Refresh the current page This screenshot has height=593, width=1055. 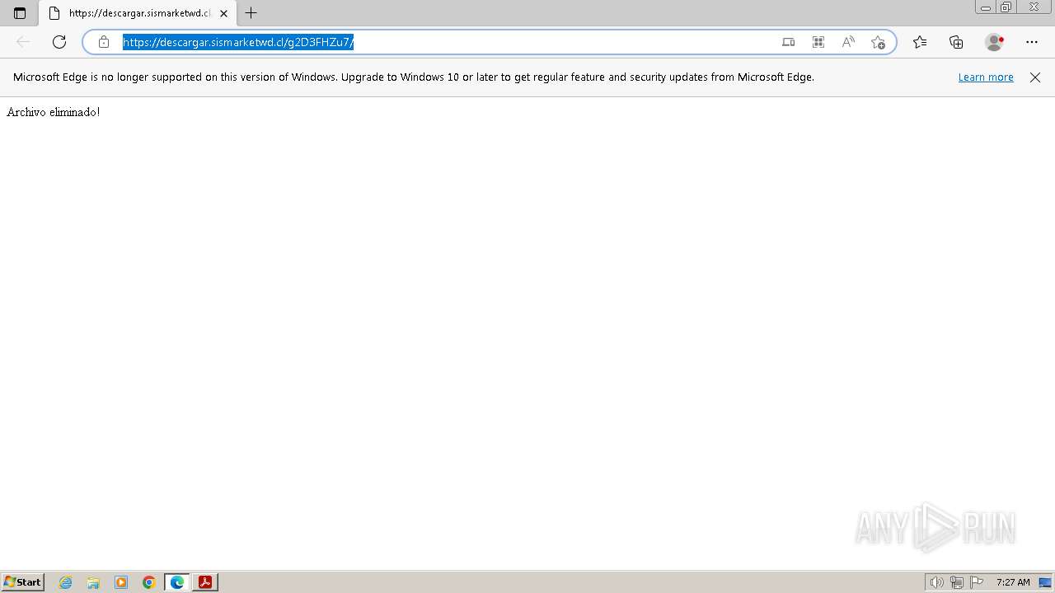(59, 42)
